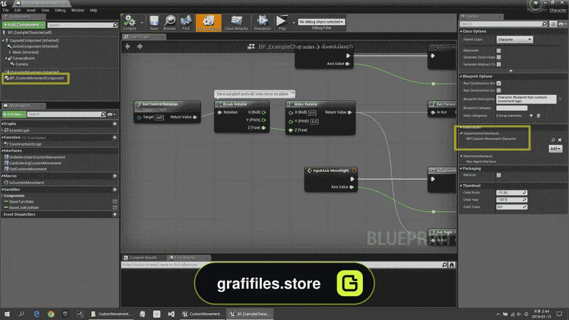569x320 pixels.
Task: Toggle BaseLookUpRate variable visibility
Action: [114, 208]
